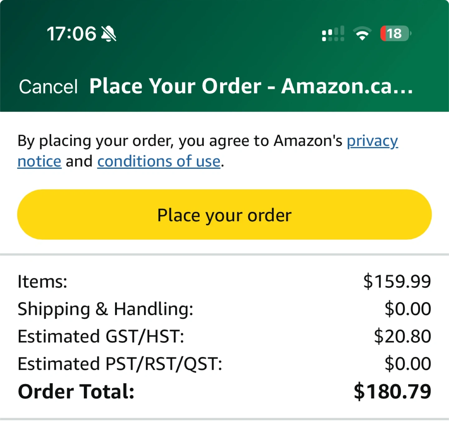Cancel the checkout
This screenshot has height=424, width=449.
click(48, 86)
